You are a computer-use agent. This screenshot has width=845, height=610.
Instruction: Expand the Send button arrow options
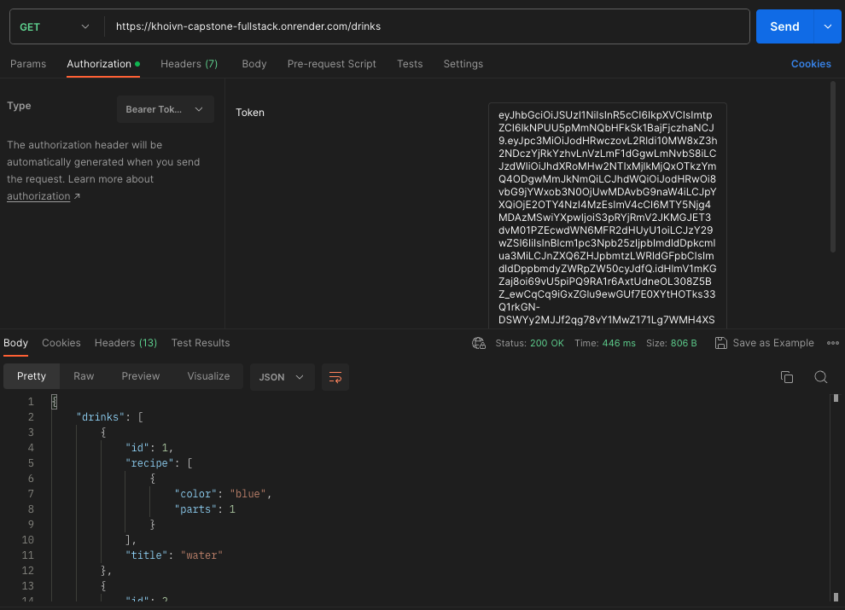[827, 26]
